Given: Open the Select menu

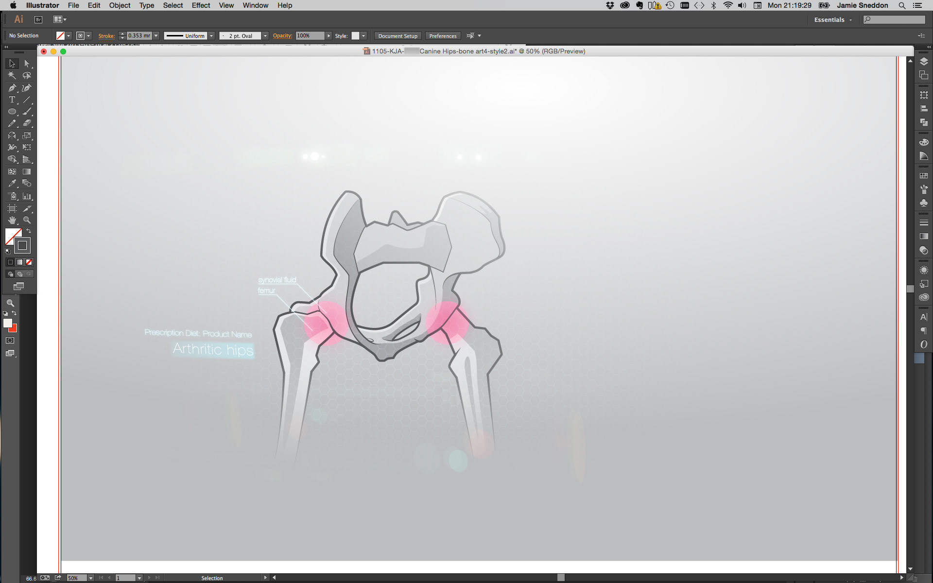Looking at the screenshot, I should point(173,5).
